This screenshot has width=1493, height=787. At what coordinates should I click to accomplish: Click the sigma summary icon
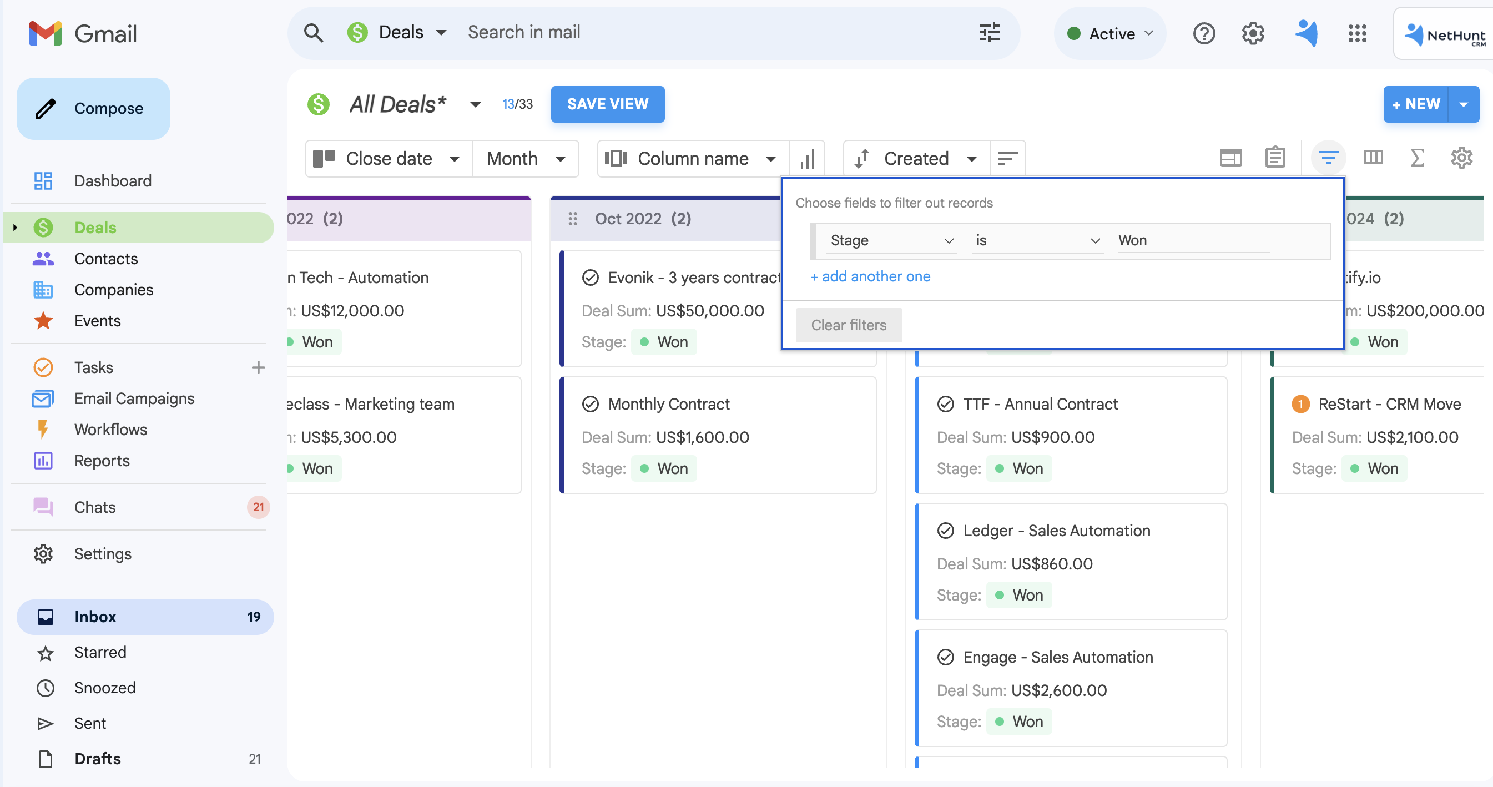click(1417, 157)
